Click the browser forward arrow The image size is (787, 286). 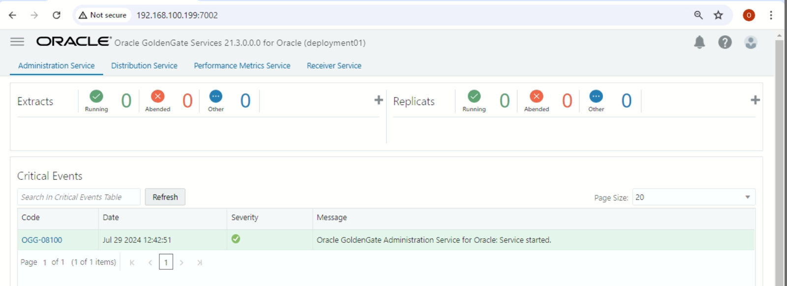(x=34, y=15)
